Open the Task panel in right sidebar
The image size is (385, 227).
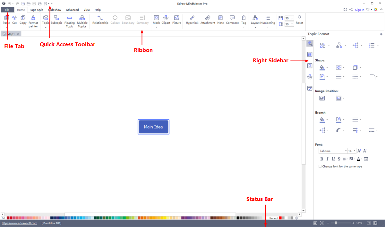310,88
